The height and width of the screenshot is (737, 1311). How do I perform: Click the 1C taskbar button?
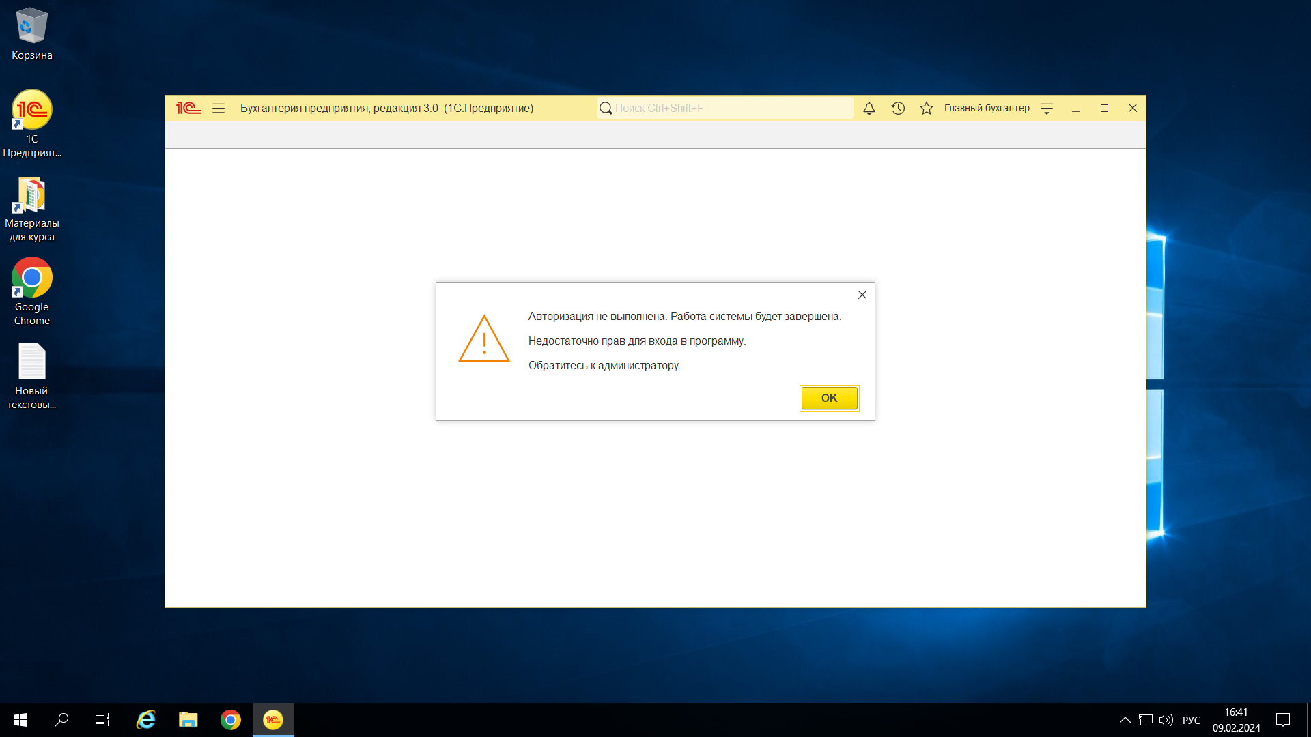point(273,720)
